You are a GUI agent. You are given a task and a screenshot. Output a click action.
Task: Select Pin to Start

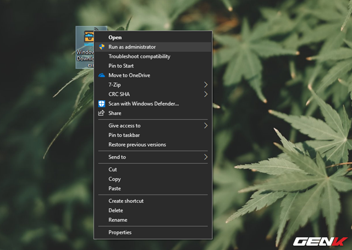(x=153, y=66)
